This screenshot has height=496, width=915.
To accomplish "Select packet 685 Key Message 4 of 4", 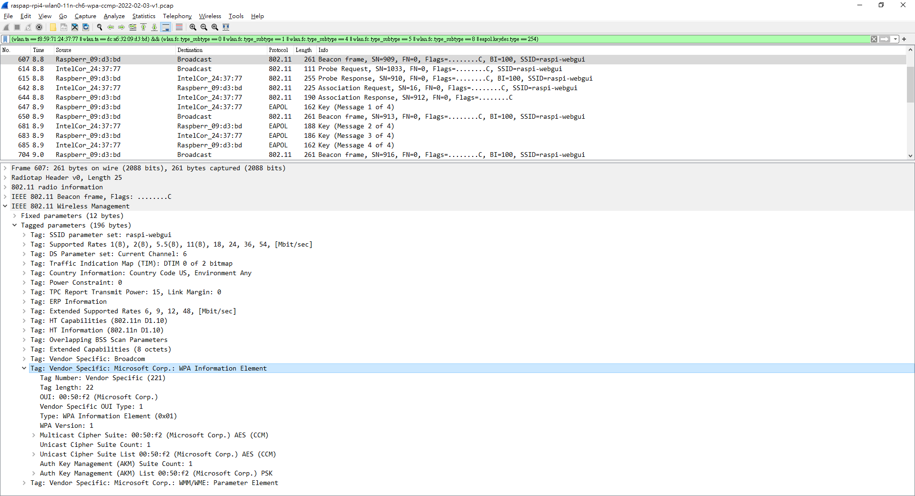I will 453,145.
